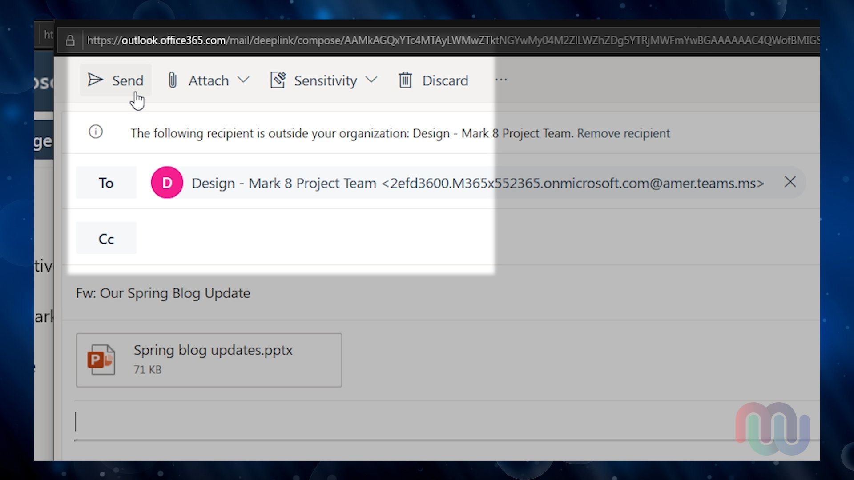Click the Send button to send email
The width and height of the screenshot is (854, 480).
[116, 80]
